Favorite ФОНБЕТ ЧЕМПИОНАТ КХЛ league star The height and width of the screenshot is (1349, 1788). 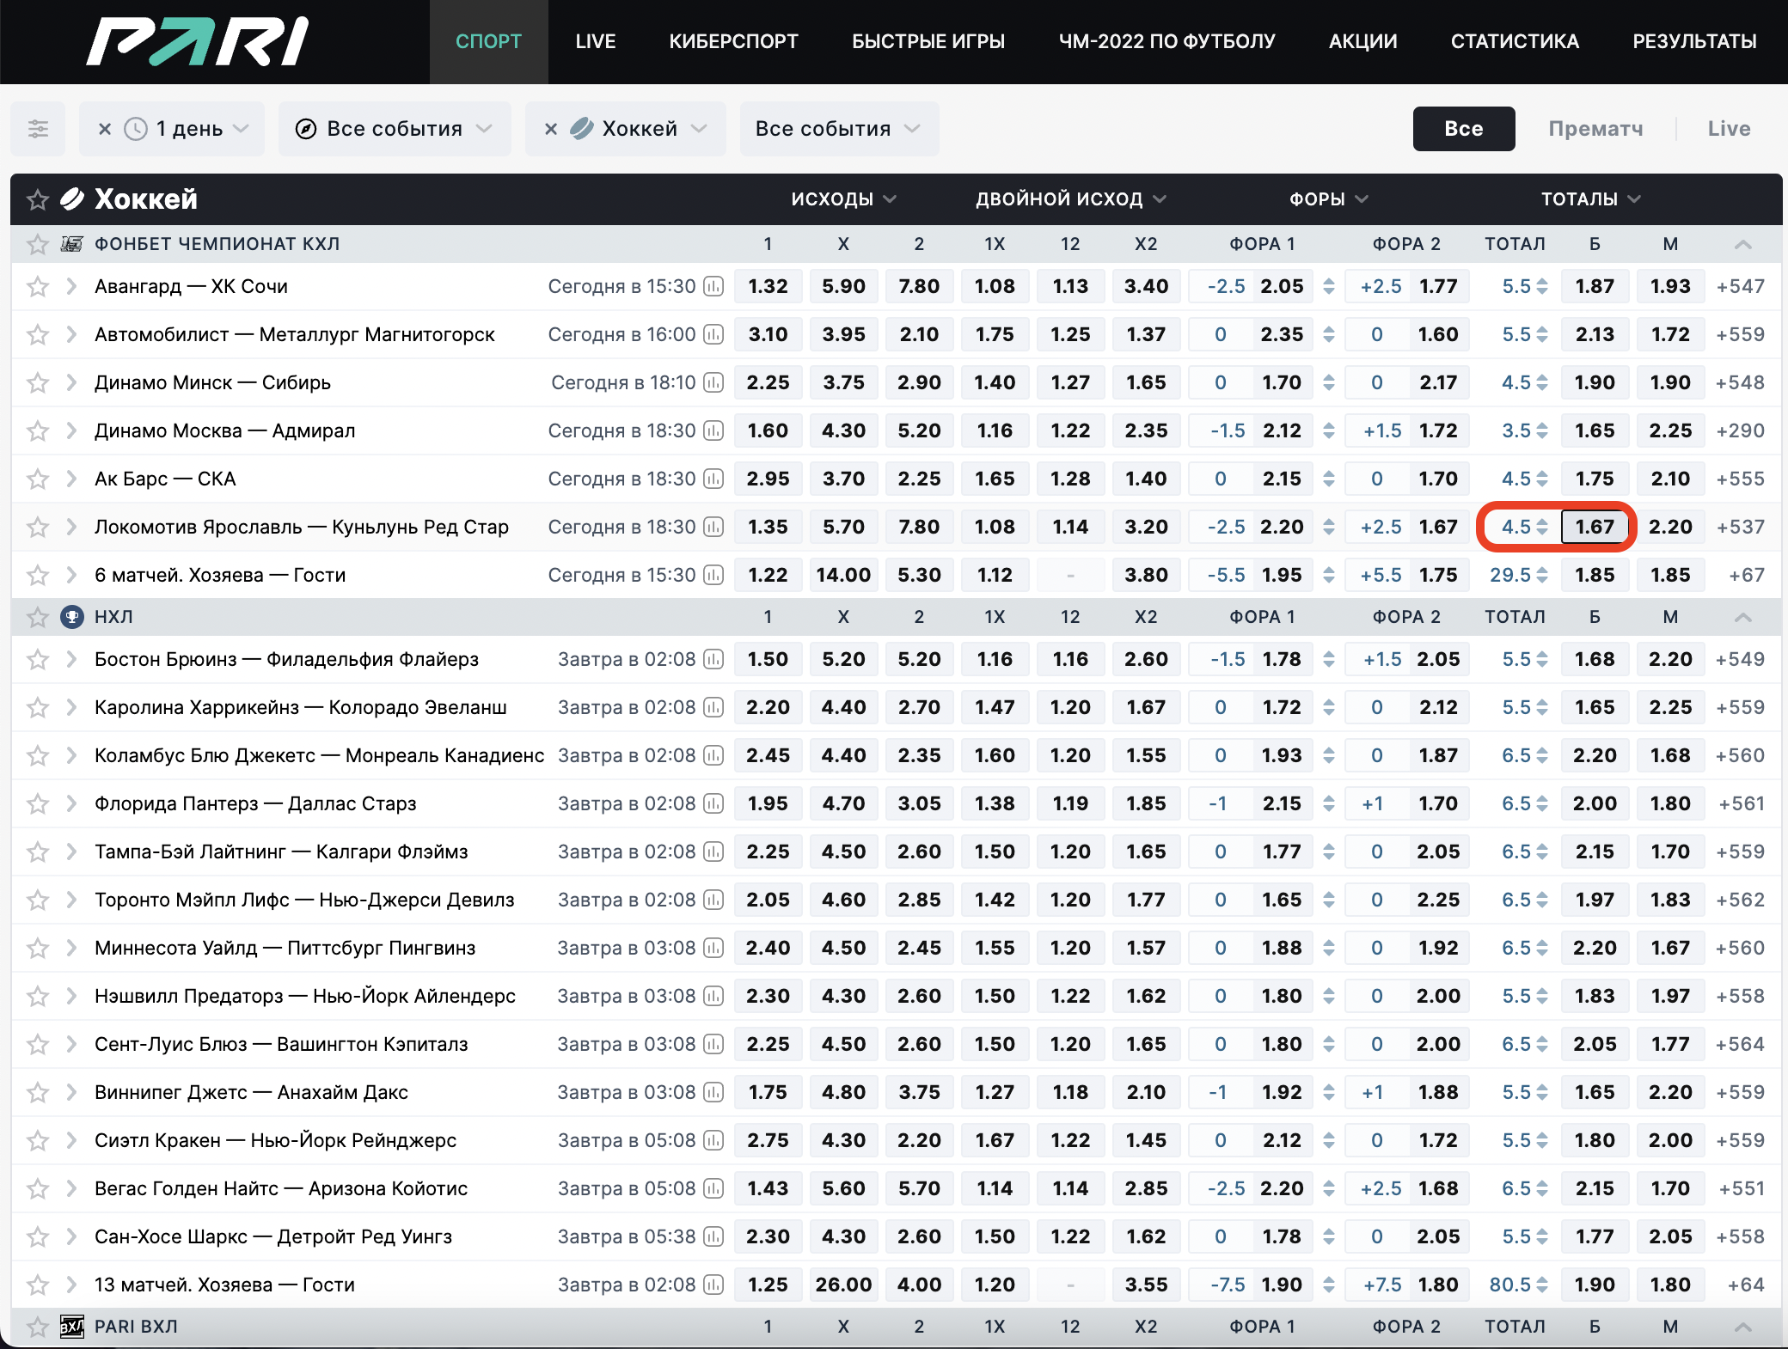tap(37, 244)
